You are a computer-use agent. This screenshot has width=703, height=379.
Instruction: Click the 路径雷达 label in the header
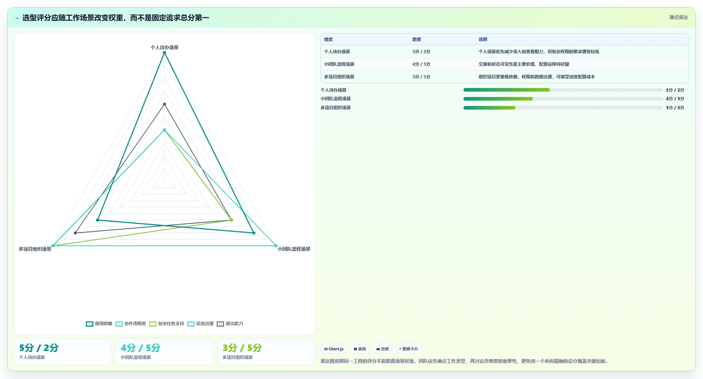(x=679, y=18)
